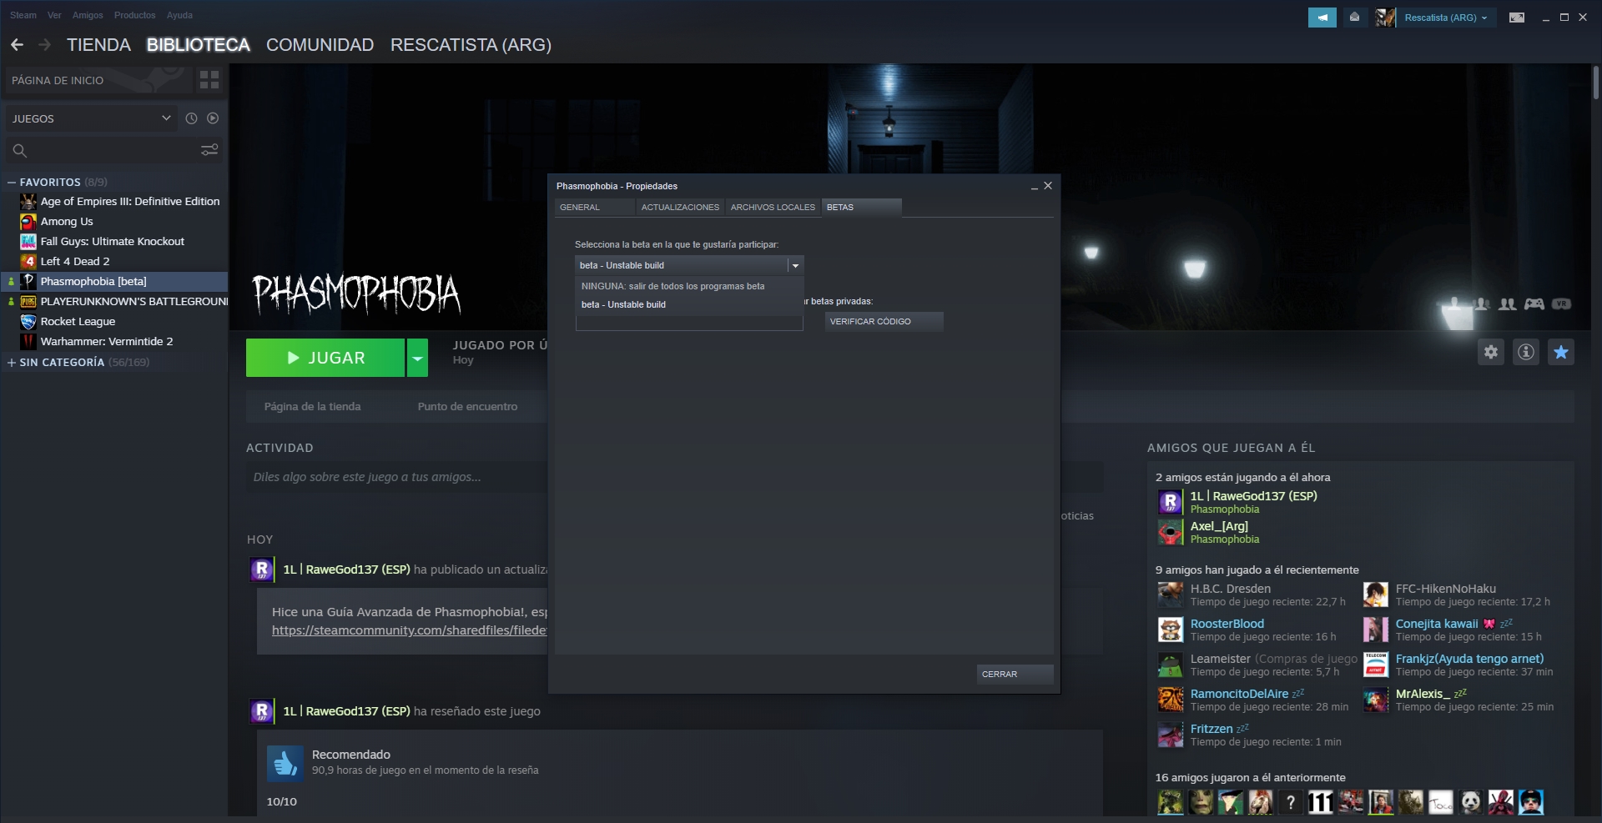
Task: Click the thumbs-up Recomendado icon
Action: coord(285,763)
